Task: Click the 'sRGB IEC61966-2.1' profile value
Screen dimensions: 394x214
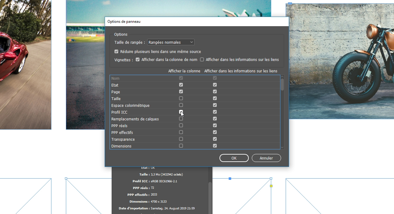Action: pyautogui.click(x=164, y=181)
